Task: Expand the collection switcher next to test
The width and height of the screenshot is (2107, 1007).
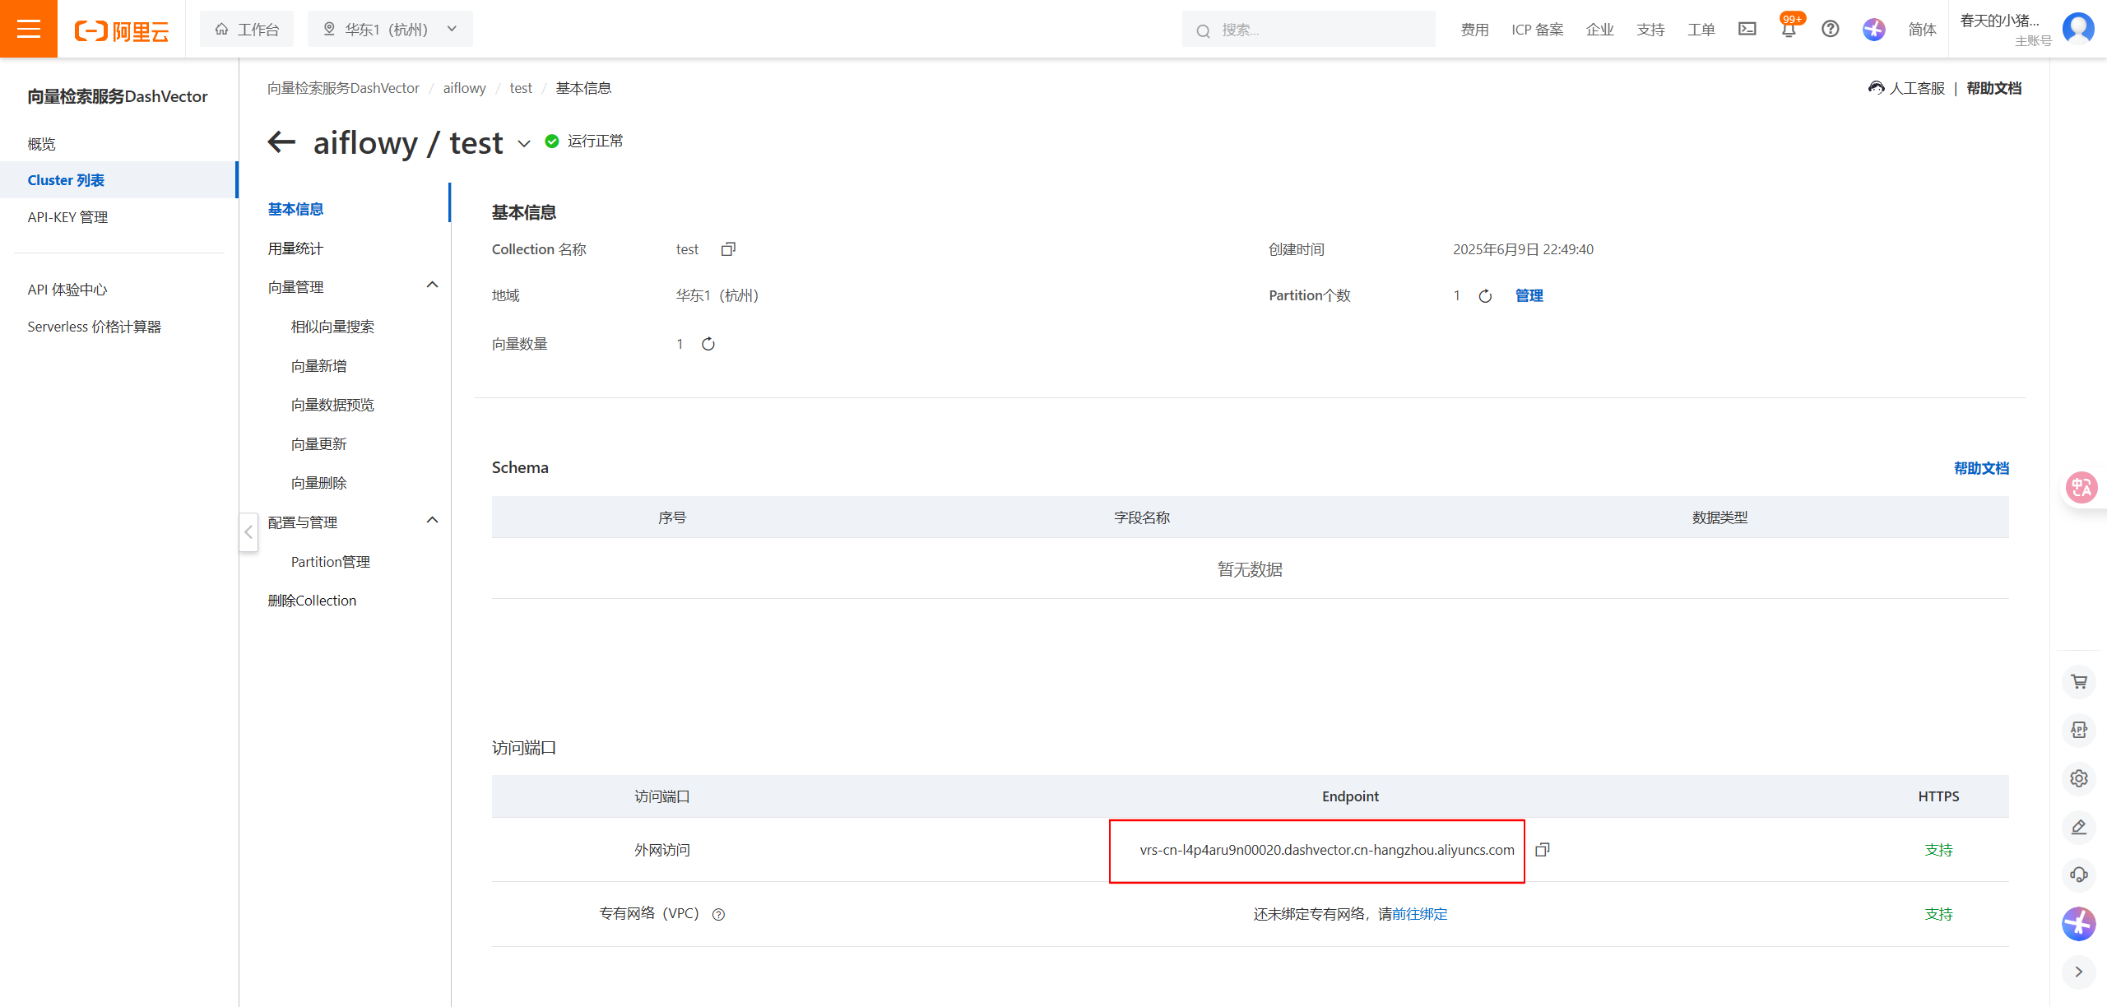Action: (x=524, y=144)
